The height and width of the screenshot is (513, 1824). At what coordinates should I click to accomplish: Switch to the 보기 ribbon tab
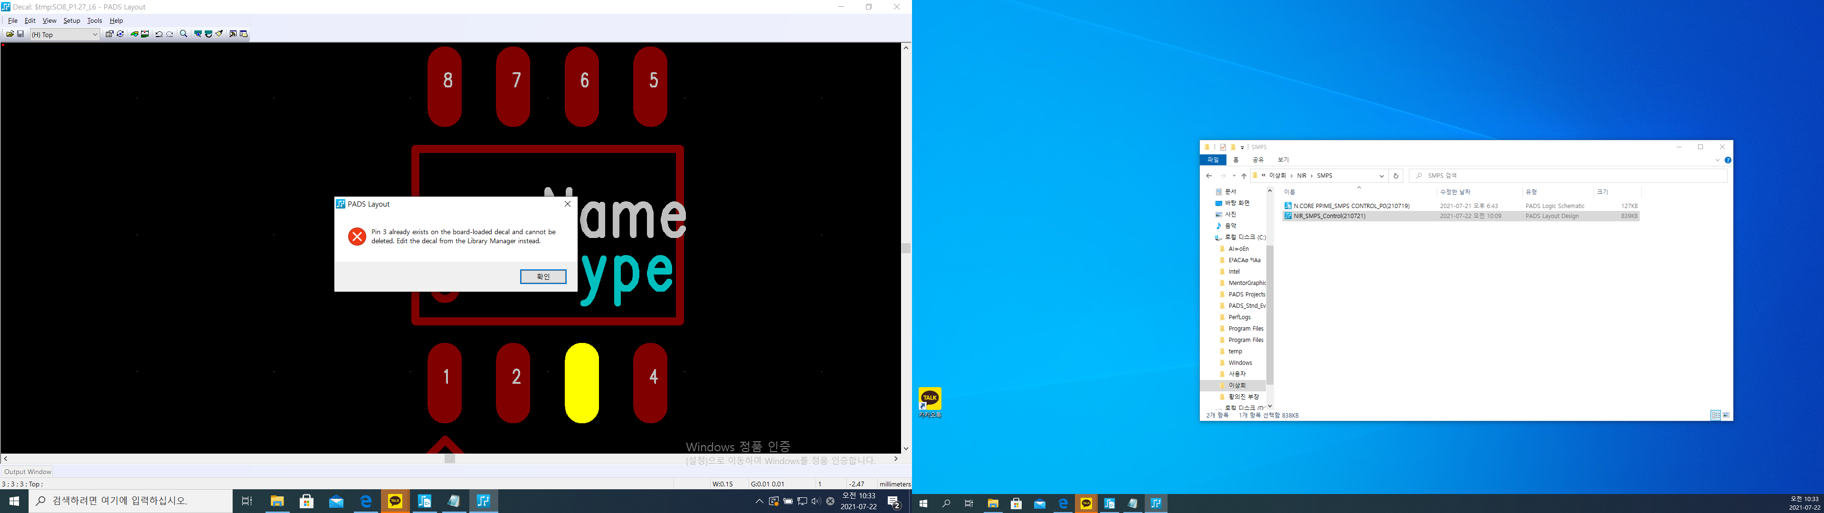[1283, 160]
